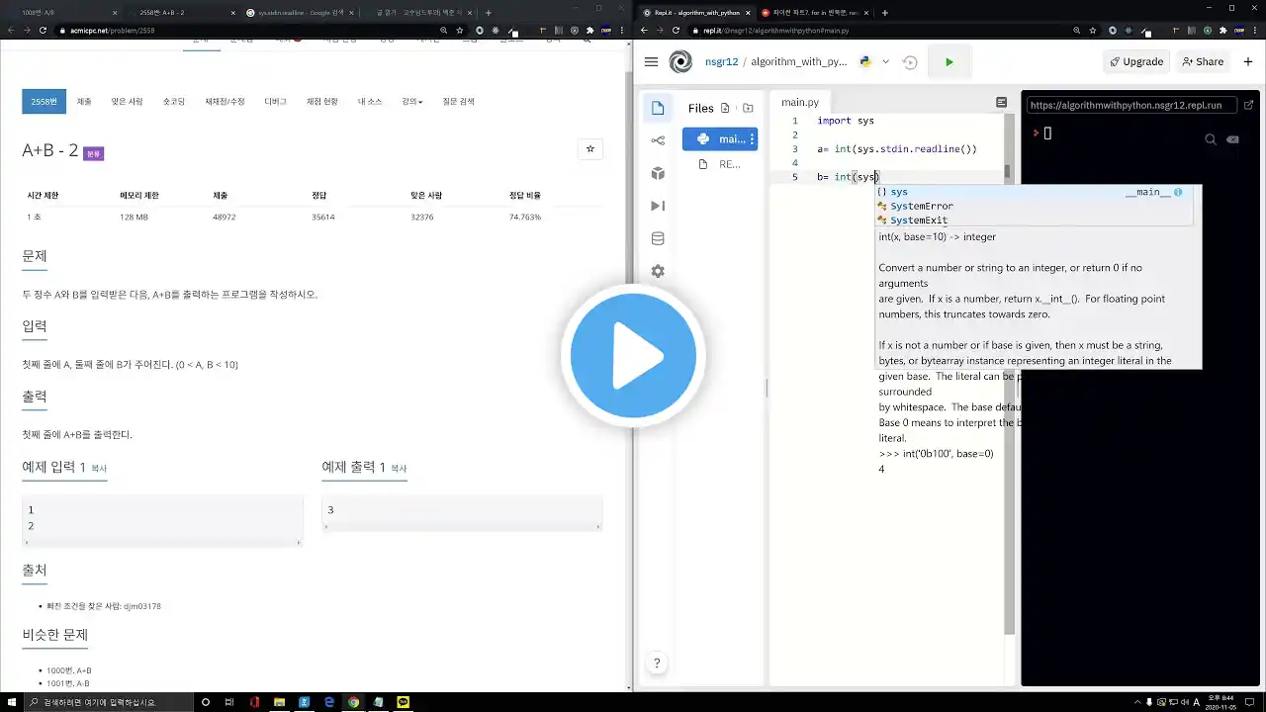Open the Database sidebar icon
This screenshot has width=1266, height=712.
[658, 238]
